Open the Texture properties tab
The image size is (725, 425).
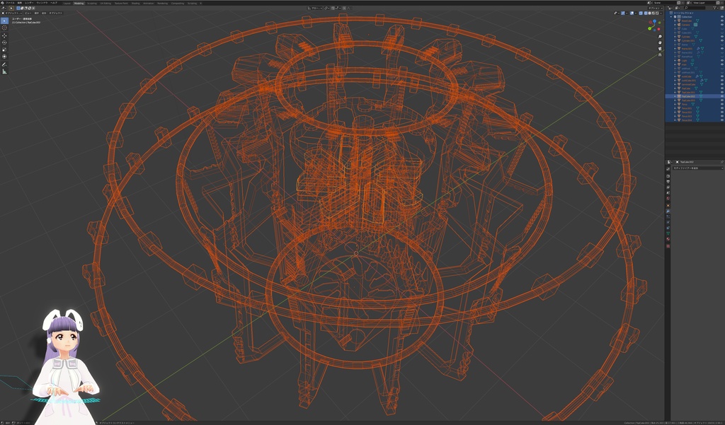(668, 246)
